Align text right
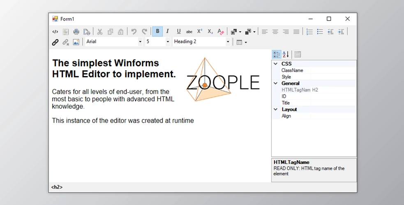 [x=286, y=32]
